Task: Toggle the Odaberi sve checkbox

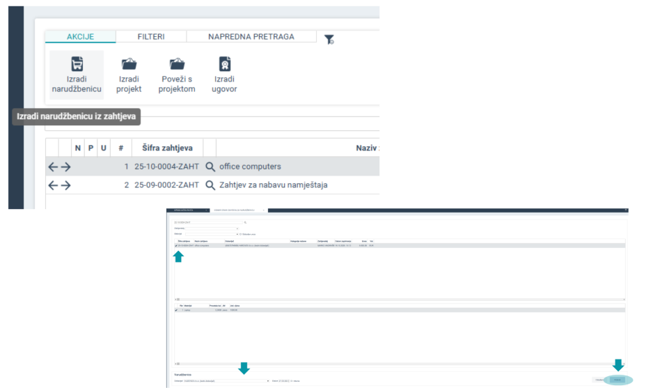Action: (241, 234)
